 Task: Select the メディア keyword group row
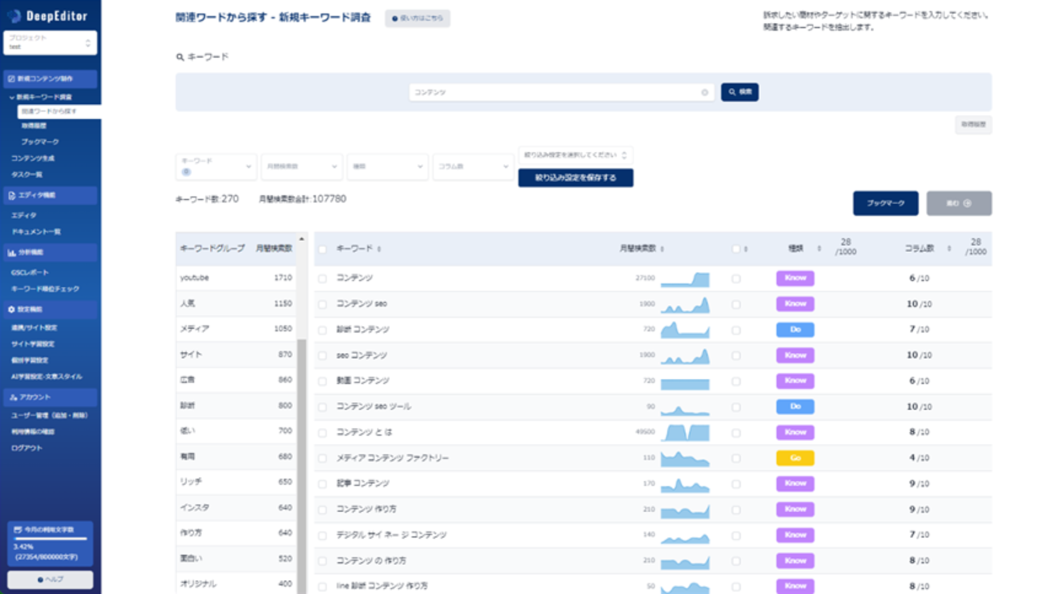(236, 329)
